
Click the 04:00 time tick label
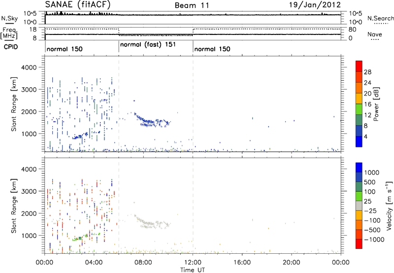pyautogui.click(x=94, y=263)
